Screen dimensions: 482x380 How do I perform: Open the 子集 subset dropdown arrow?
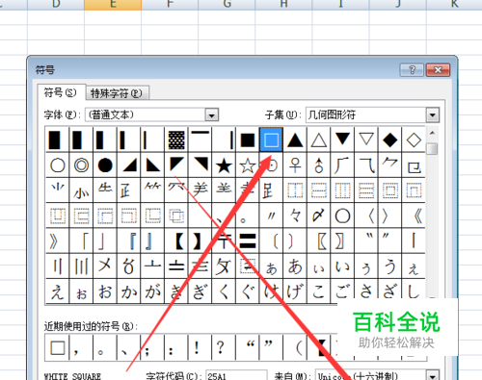(x=433, y=114)
